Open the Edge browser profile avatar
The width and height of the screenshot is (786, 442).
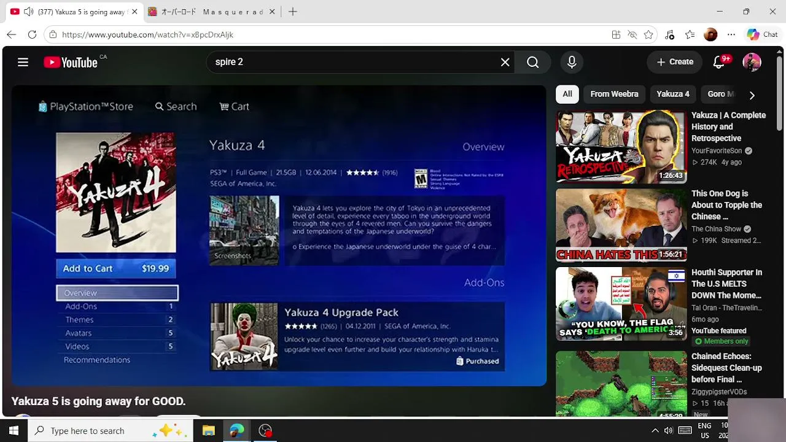pos(710,34)
